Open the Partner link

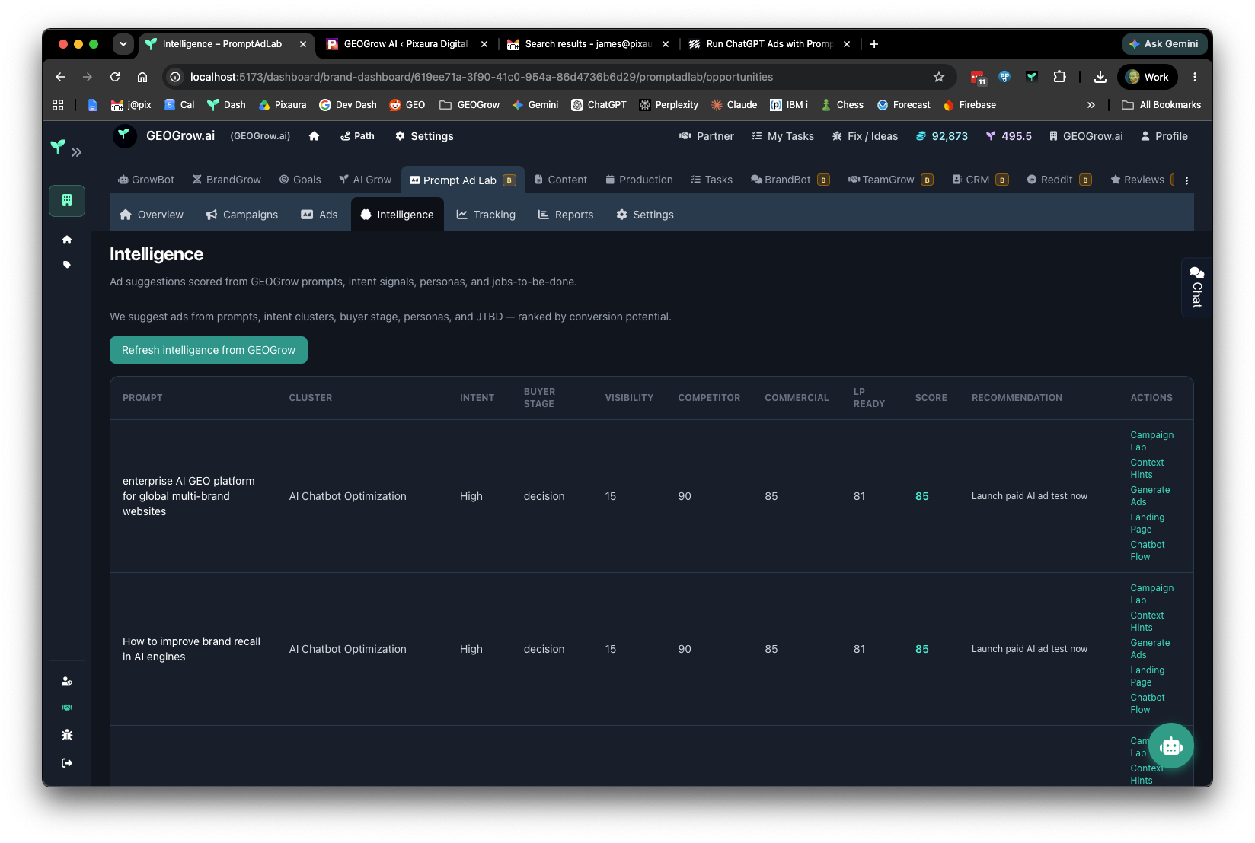point(706,136)
